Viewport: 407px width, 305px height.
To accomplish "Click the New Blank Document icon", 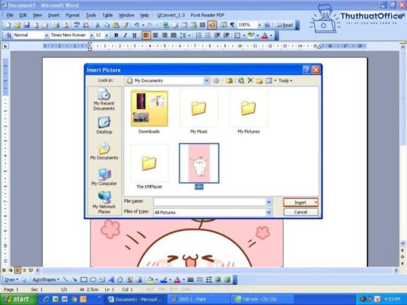I will (8, 25).
